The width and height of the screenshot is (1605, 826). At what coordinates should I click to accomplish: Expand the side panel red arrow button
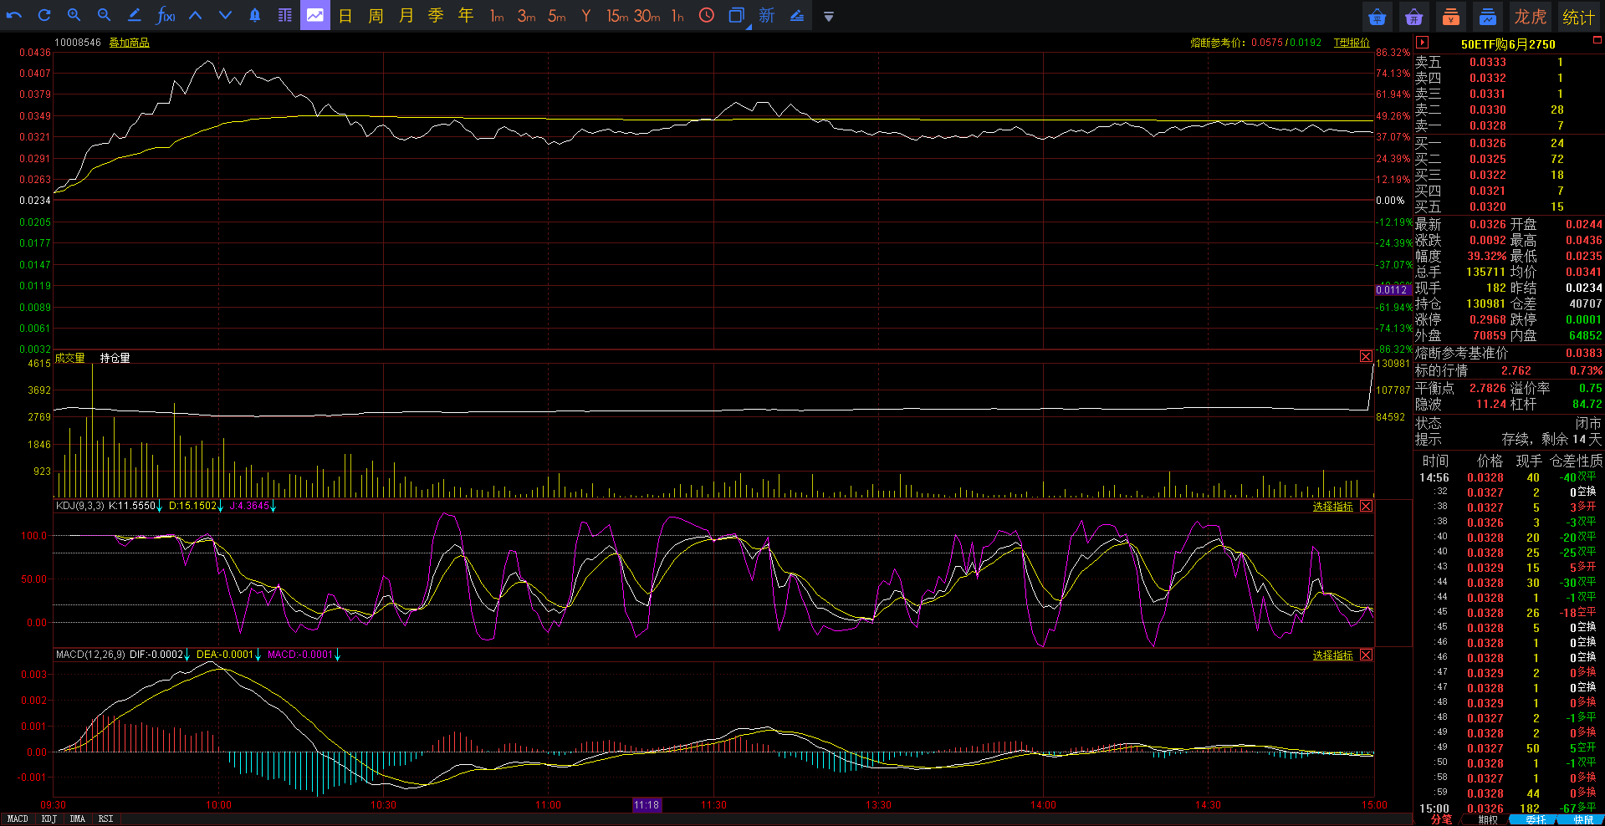(x=1422, y=43)
